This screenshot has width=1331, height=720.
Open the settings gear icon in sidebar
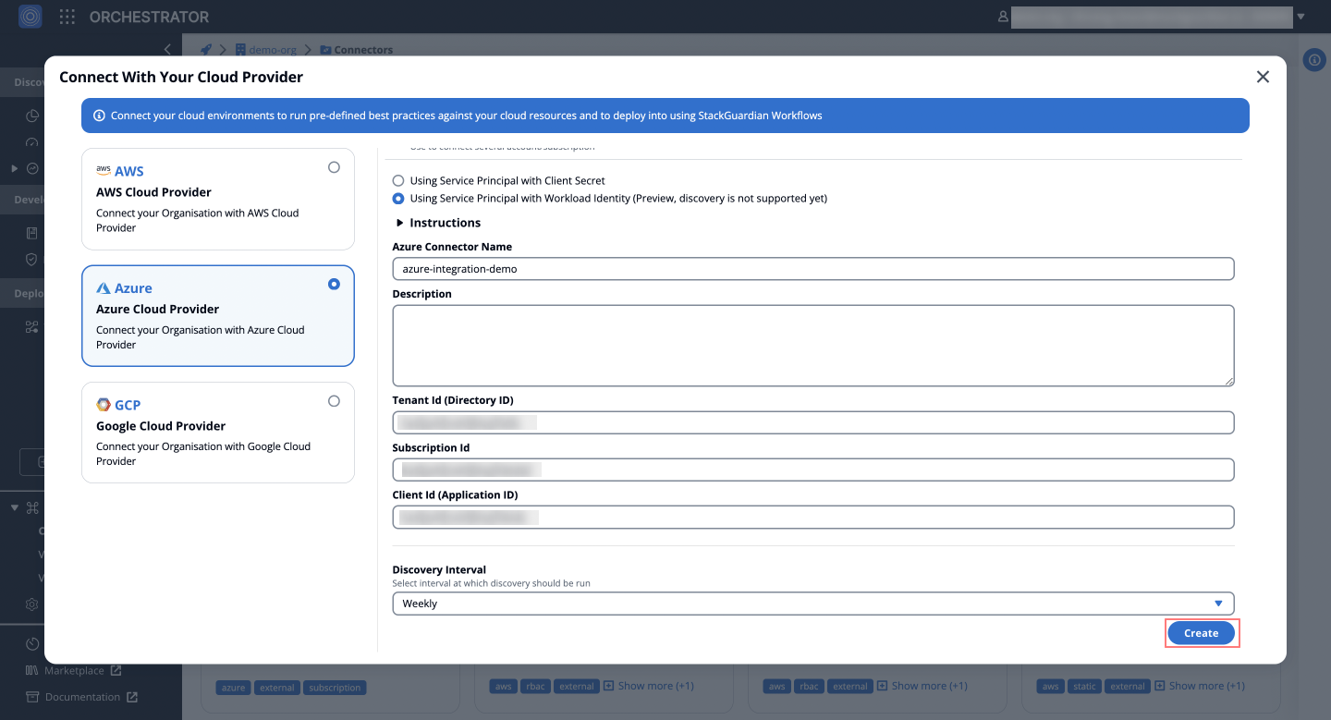(x=32, y=604)
